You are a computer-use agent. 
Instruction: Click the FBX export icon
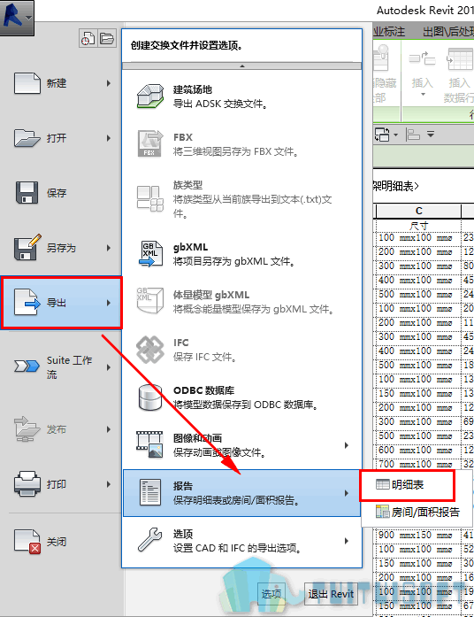(x=150, y=144)
